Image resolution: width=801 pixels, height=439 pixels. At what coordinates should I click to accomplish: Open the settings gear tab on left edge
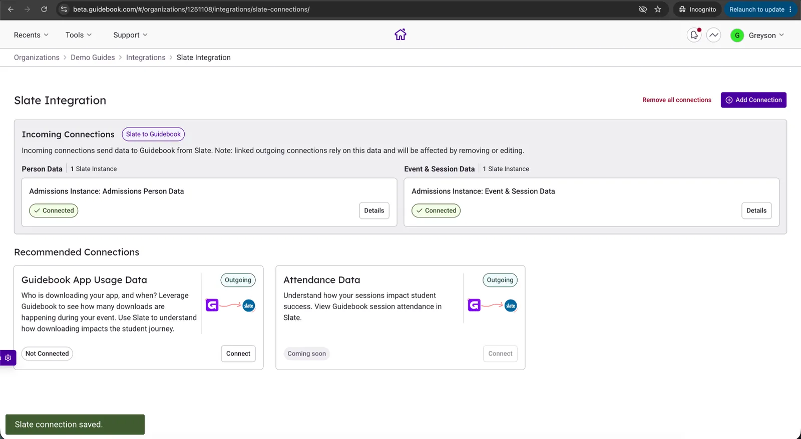[8, 358]
